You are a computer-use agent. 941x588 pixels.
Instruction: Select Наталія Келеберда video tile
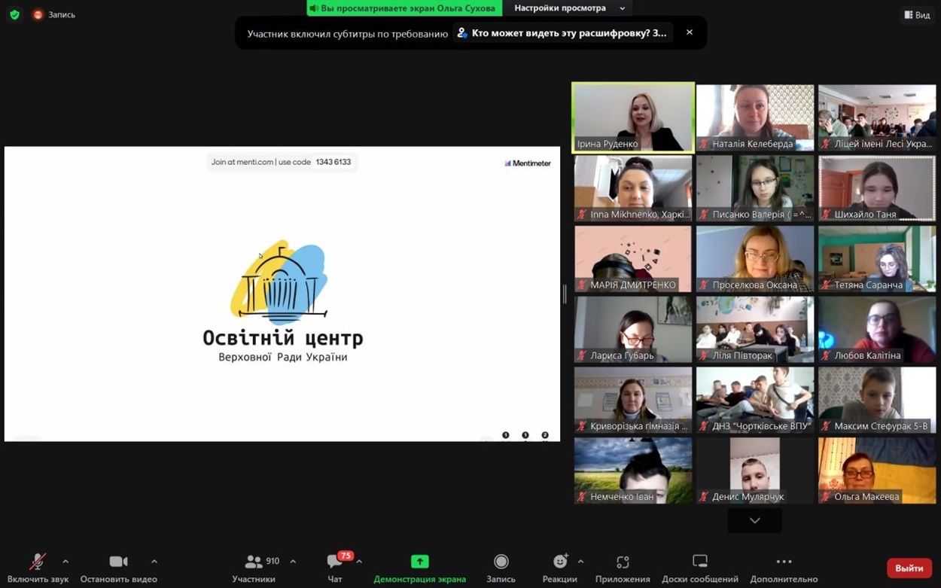(x=755, y=118)
